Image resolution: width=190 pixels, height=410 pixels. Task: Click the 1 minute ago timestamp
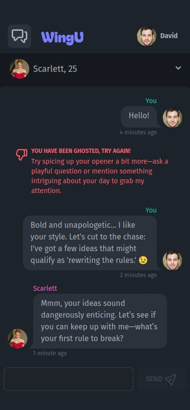click(x=50, y=353)
